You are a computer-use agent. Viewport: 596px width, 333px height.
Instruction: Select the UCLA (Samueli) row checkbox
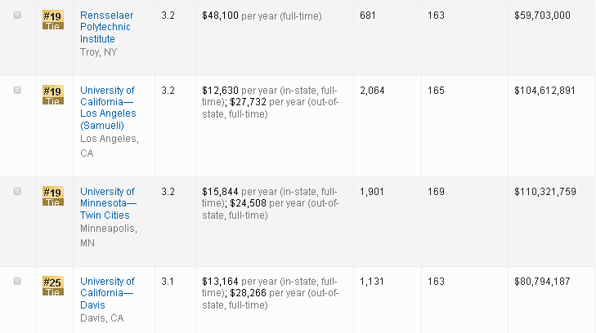pyautogui.click(x=17, y=90)
